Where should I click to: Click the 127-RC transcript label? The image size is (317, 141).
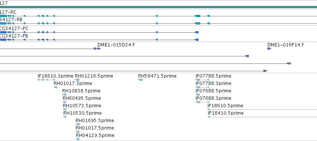(x=8, y=12)
